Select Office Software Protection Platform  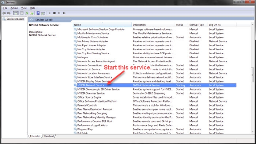(97, 101)
